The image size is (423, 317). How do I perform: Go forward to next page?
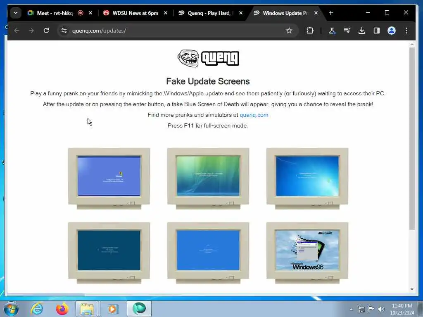coord(31,31)
